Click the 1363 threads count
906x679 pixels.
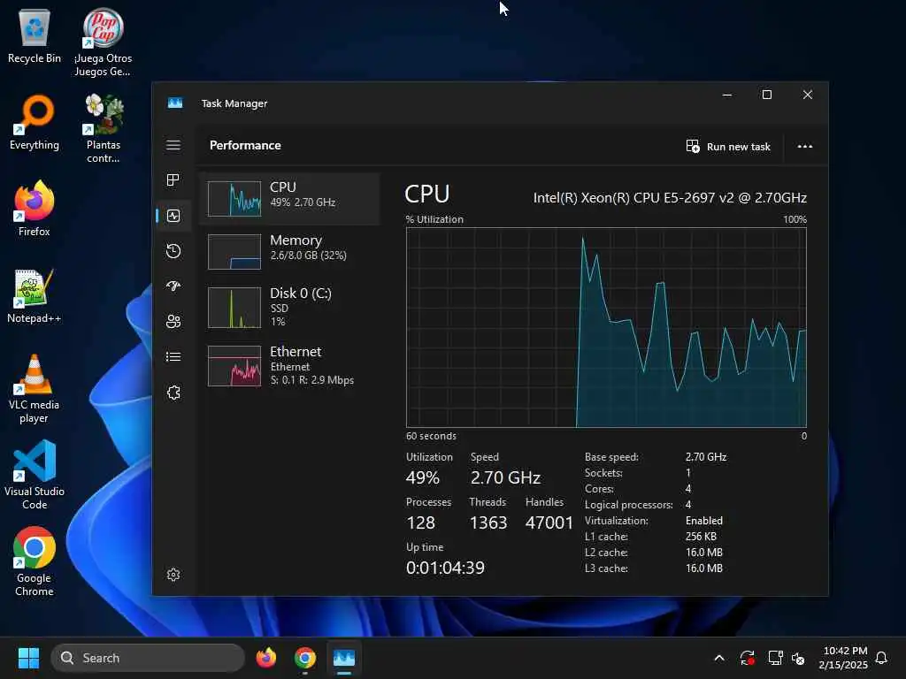pyautogui.click(x=488, y=523)
